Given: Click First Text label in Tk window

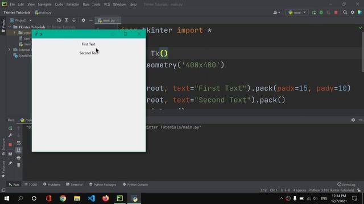Looking at the screenshot, I should [89, 44].
